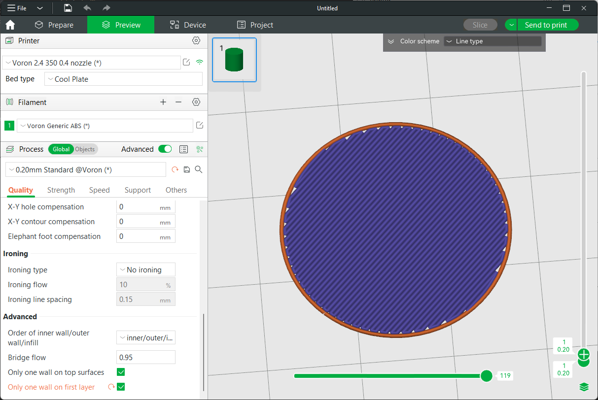Click the printer Wi-Fi connection icon
The height and width of the screenshot is (400, 598).
pos(200,63)
